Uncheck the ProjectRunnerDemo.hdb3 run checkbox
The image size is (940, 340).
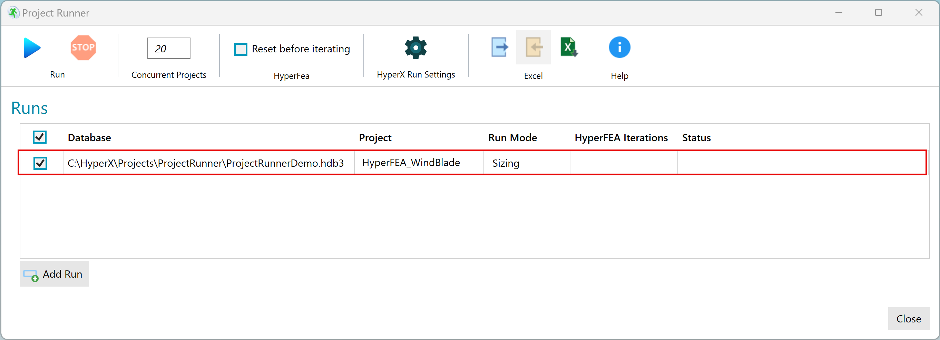40,163
